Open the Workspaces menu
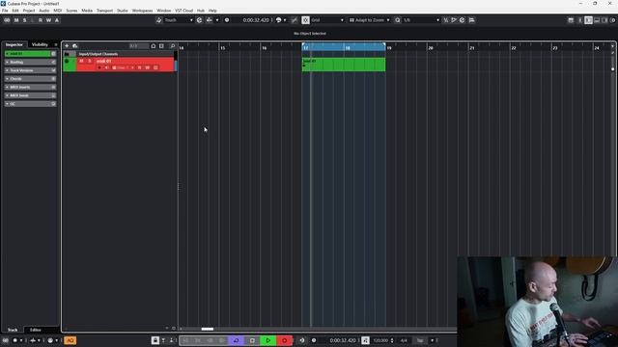Screen dimensions: 618x347 [x=142, y=11]
